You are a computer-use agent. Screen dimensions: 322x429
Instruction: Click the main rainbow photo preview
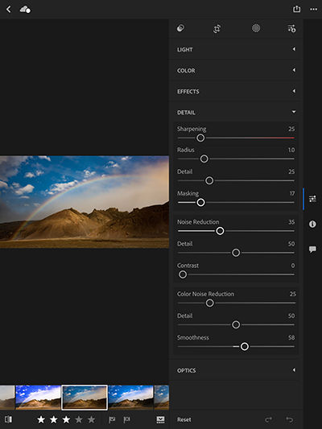tap(85, 202)
